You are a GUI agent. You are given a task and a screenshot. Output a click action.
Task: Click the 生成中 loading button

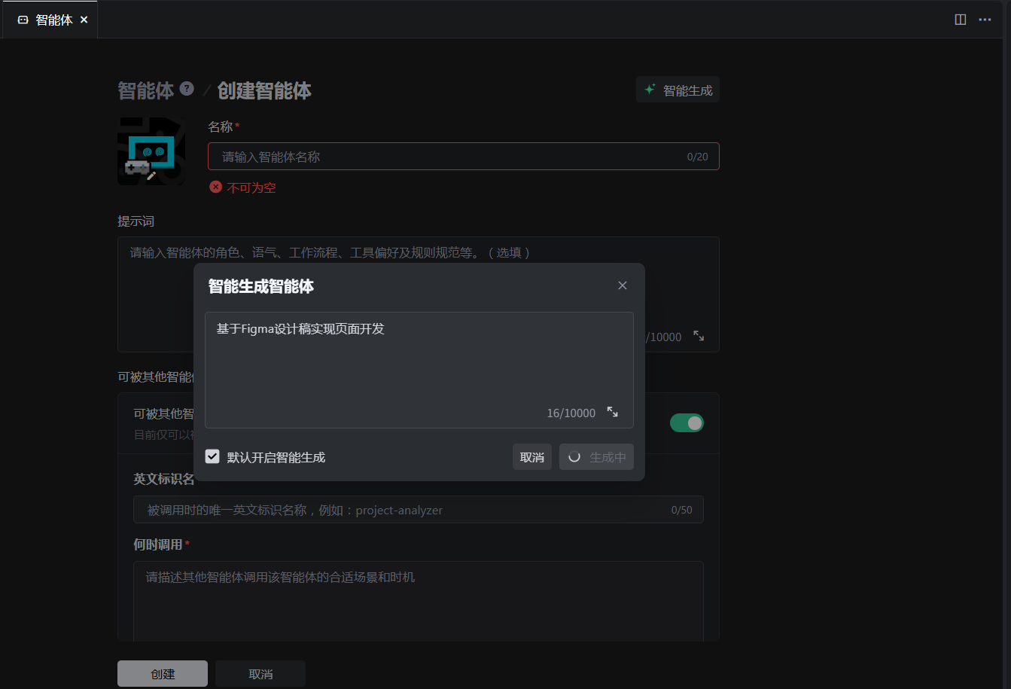(x=595, y=456)
